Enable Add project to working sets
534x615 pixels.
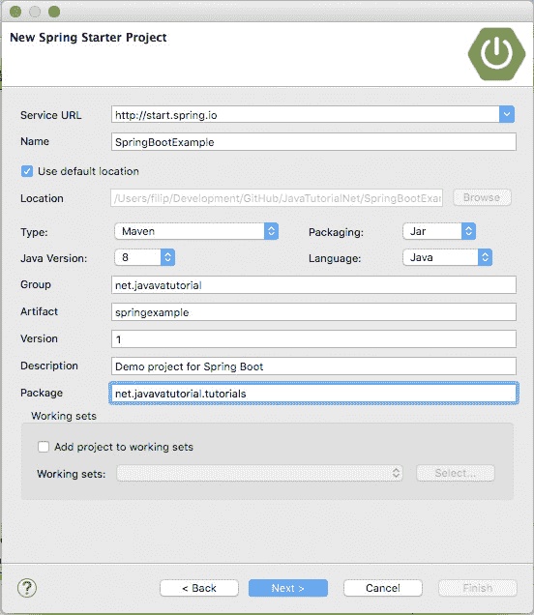[x=44, y=447]
